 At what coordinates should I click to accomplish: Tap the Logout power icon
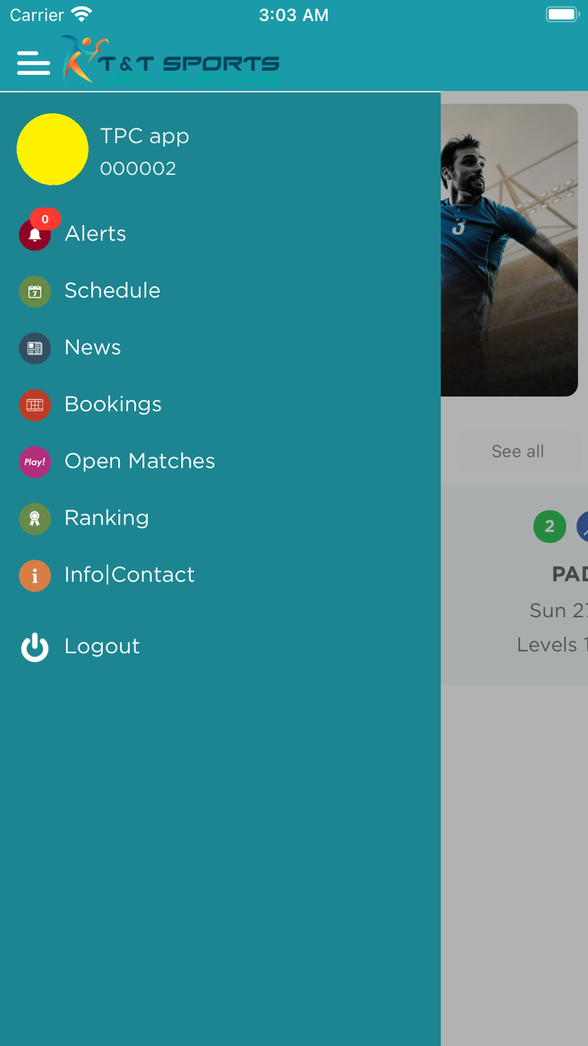point(35,647)
